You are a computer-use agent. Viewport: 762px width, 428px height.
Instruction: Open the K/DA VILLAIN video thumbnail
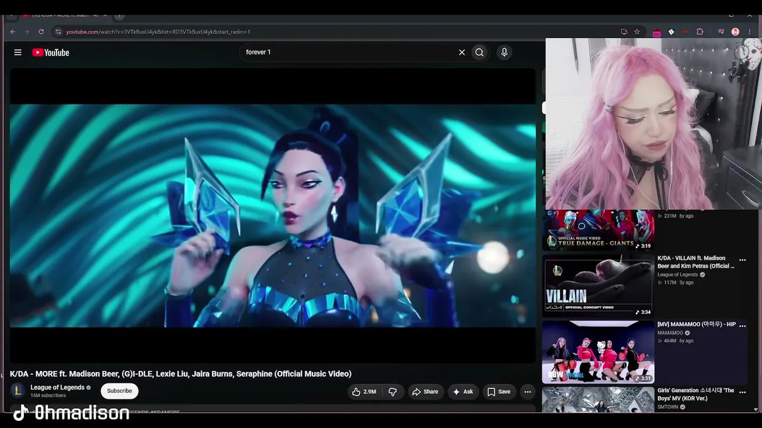[598, 285]
